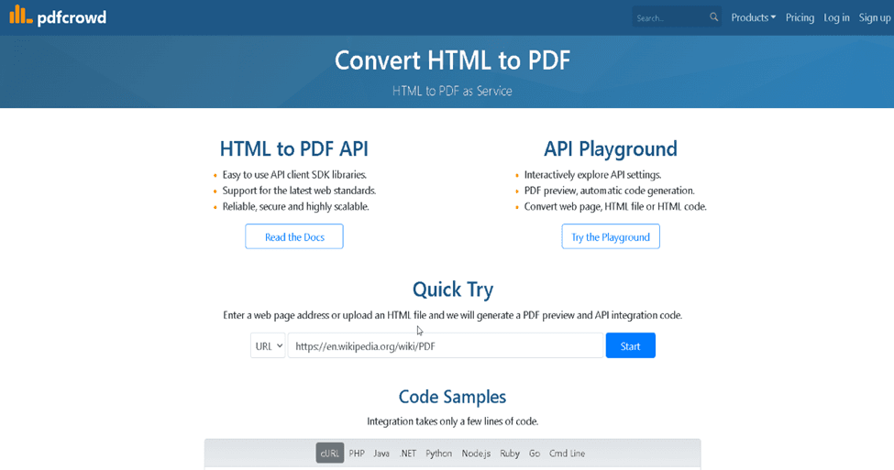
Task: Click the HTML to PDF API heading
Action: (x=294, y=149)
